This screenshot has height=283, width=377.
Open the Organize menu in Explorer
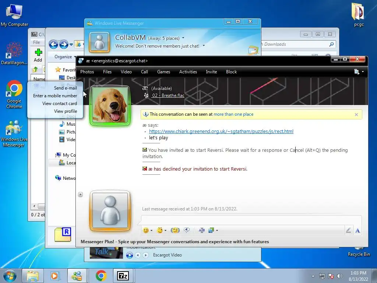65,57
